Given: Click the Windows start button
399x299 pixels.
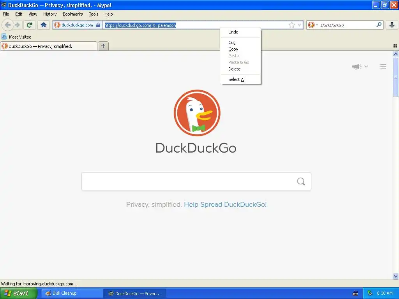Looking at the screenshot, I should (19, 294).
